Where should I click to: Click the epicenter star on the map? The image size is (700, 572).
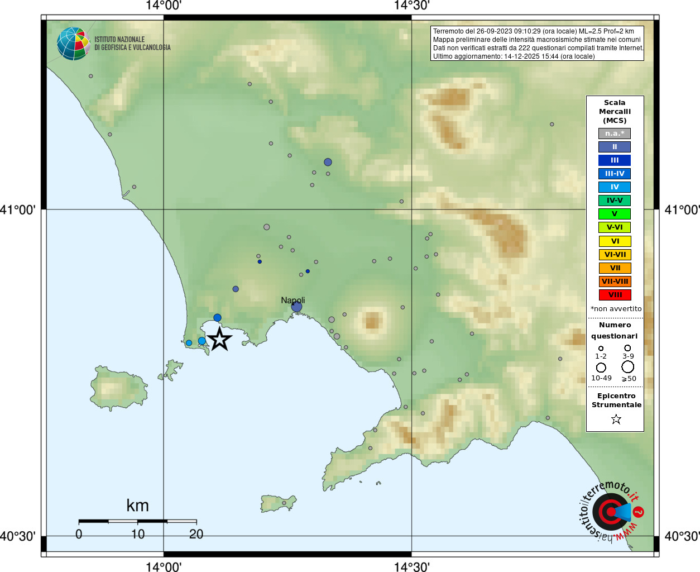click(x=219, y=339)
